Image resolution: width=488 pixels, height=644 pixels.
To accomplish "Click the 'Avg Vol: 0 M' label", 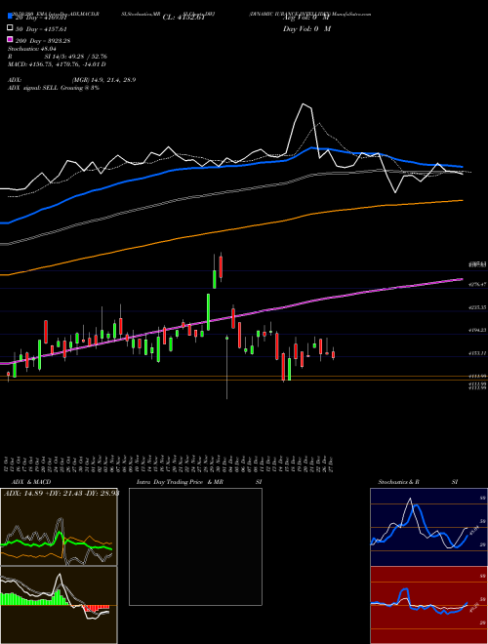I will [305, 18].
